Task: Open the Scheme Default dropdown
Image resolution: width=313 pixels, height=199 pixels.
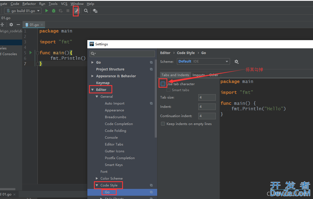Action: 203,61
